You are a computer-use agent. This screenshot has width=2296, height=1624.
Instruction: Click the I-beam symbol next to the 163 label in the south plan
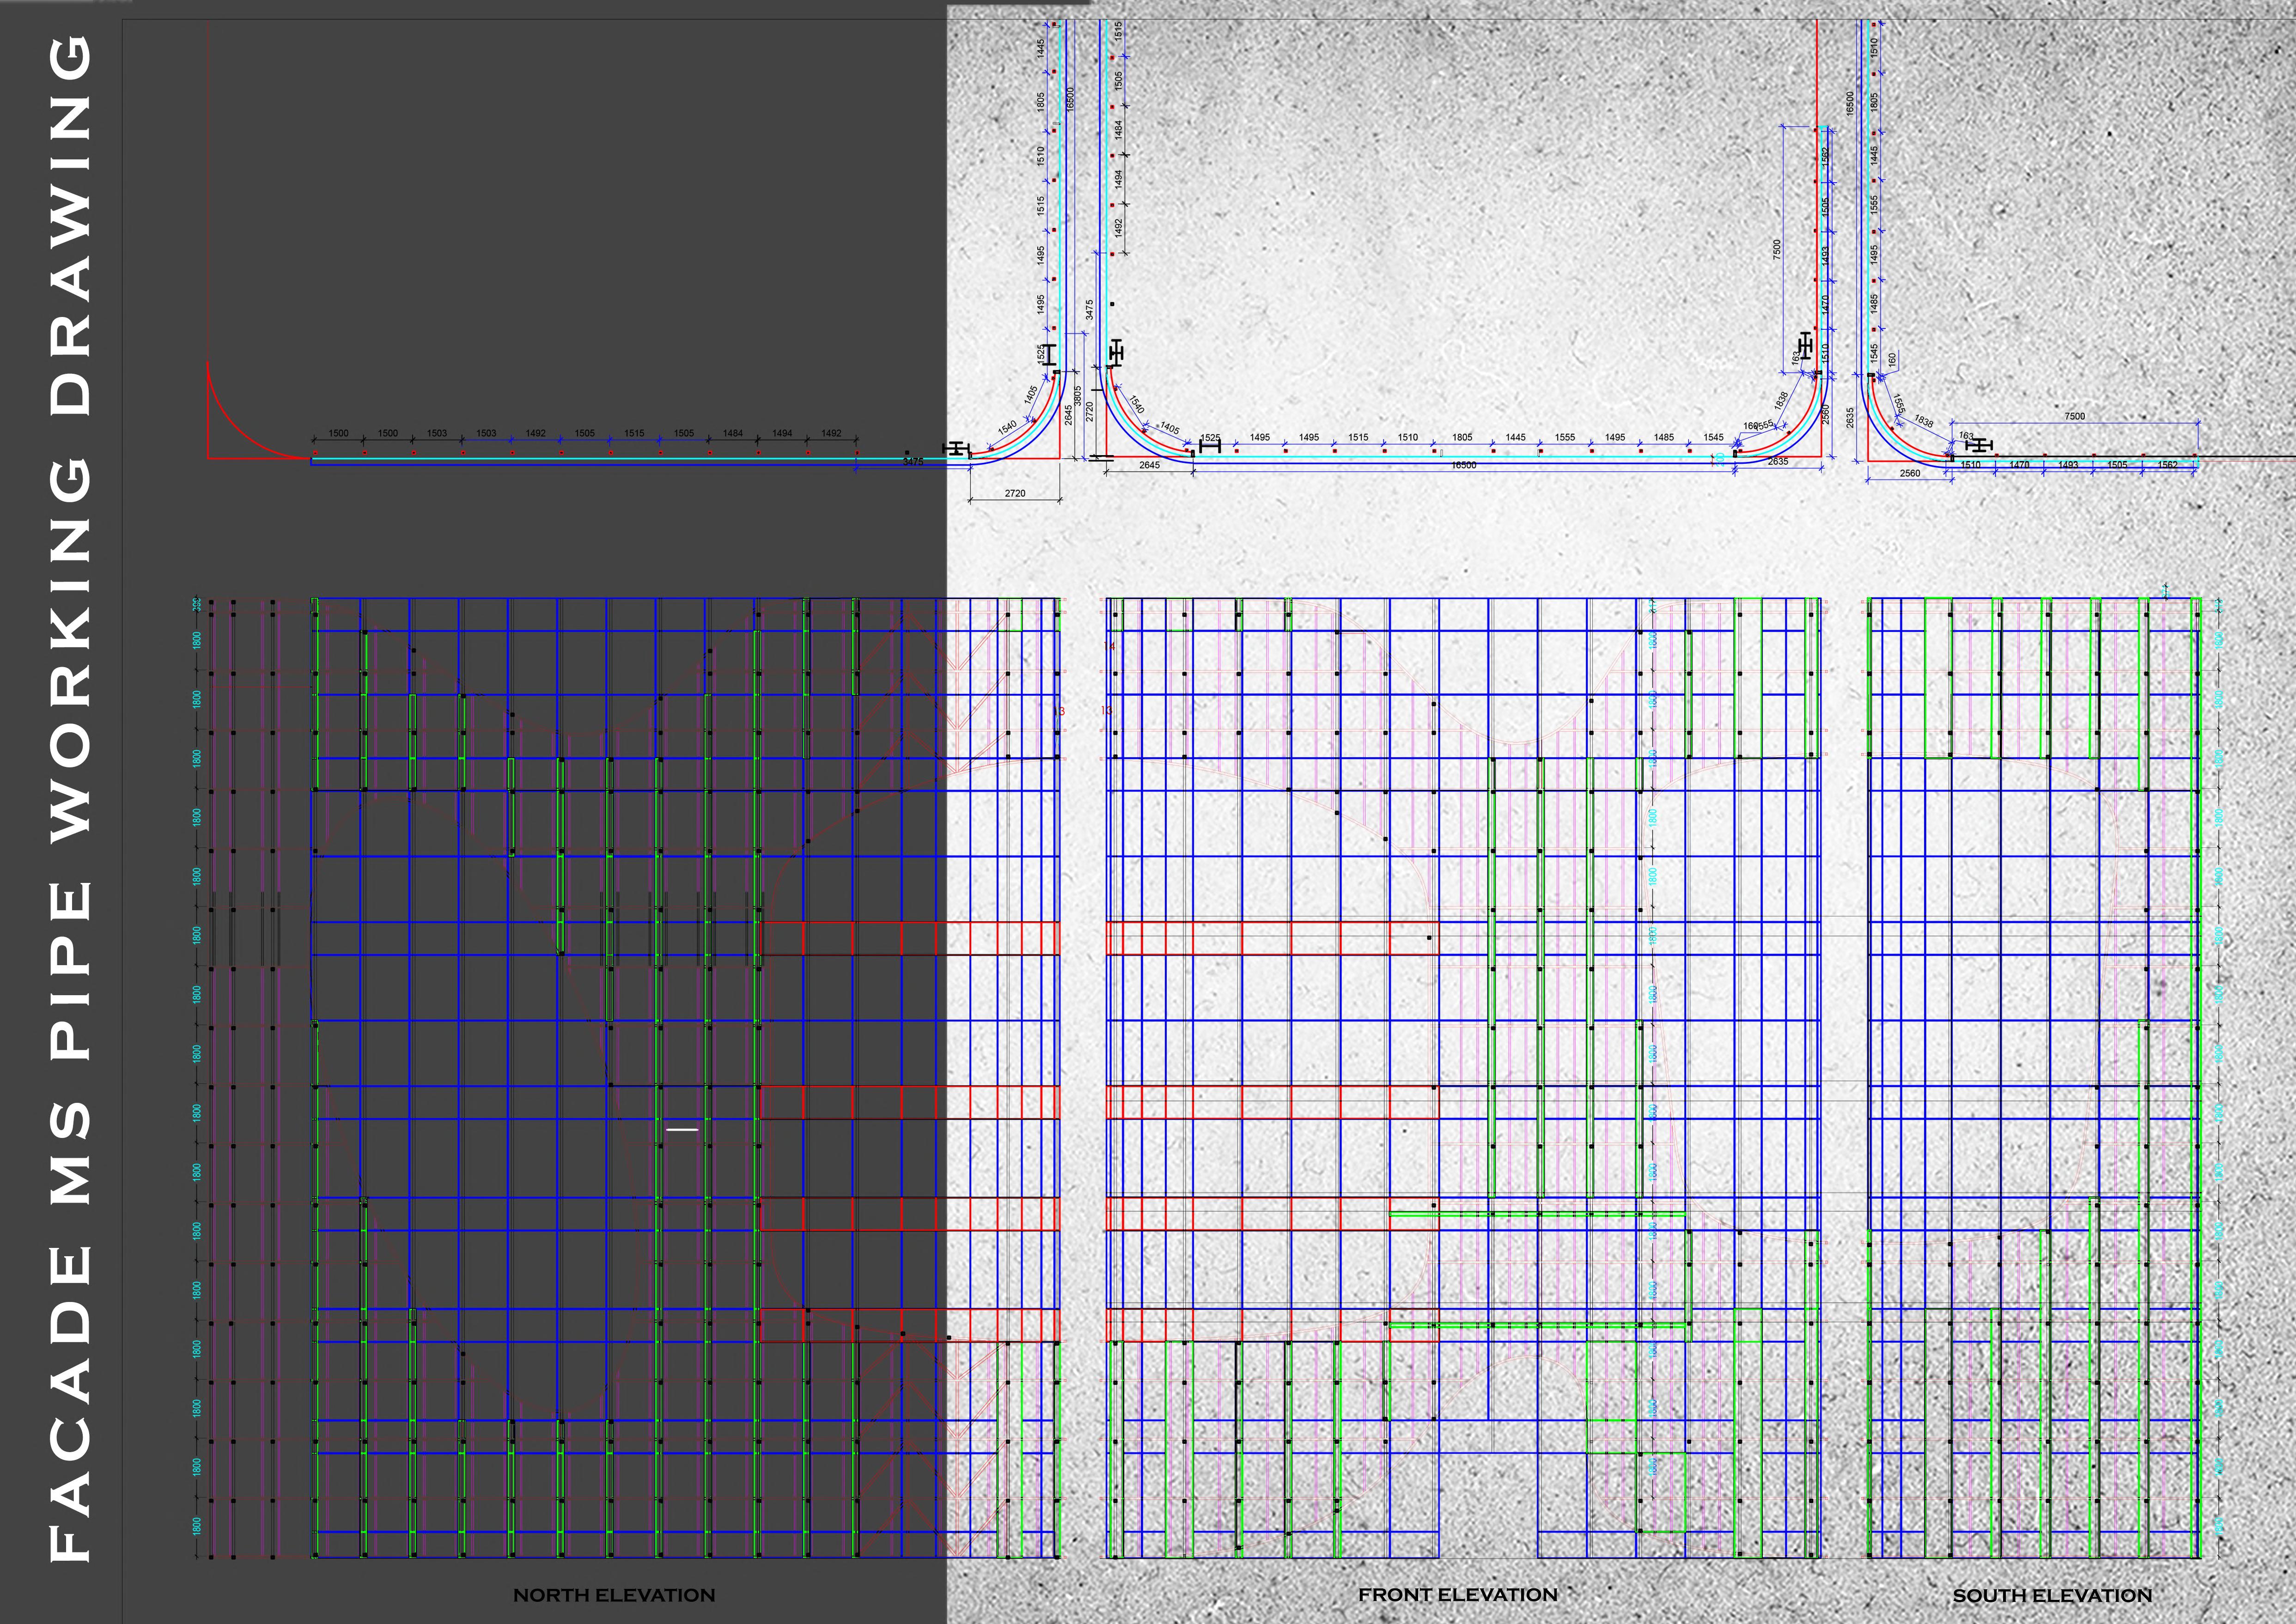tap(1979, 445)
